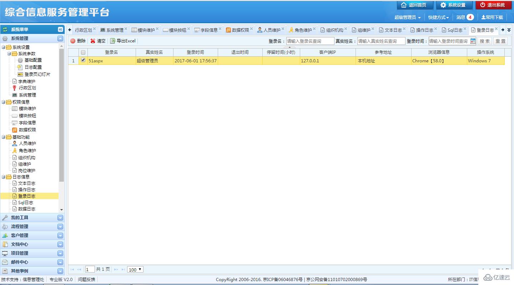Viewport: 514px width, 285px height.
Task: Expand the 客户管理 accordion section
Action: point(60,235)
